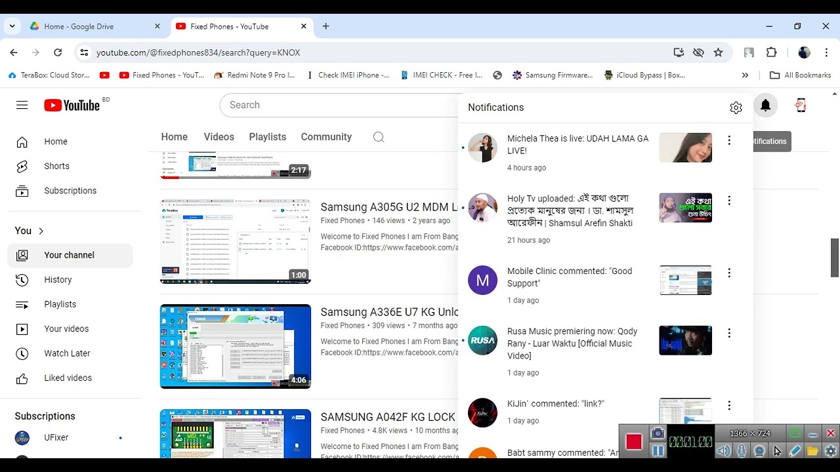Open recorder drawing pencil tool
This screenshot has height=472, width=840.
(x=795, y=451)
